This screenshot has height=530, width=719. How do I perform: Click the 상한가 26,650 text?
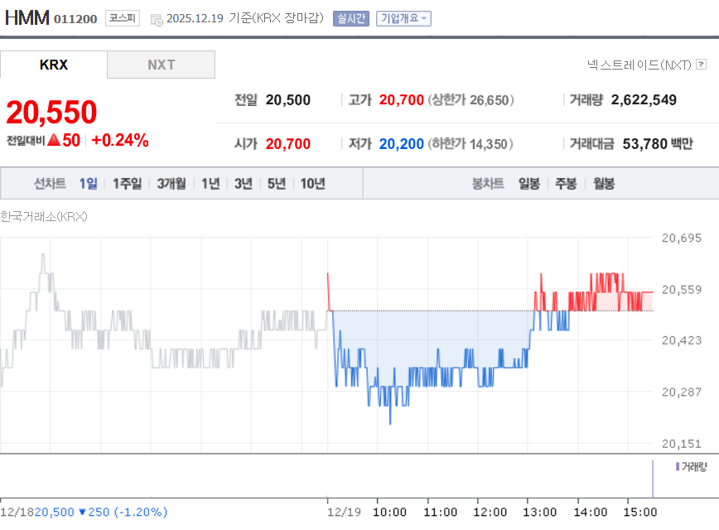(471, 100)
